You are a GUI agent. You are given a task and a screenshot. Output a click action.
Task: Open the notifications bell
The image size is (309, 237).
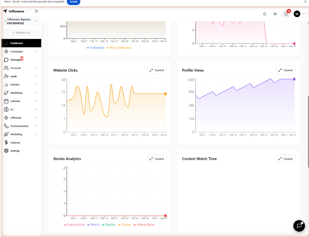pyautogui.click(x=286, y=14)
